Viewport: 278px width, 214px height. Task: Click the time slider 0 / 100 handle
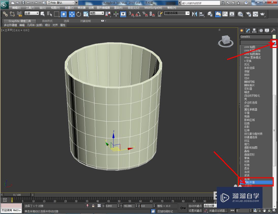pyautogui.click(x=17, y=195)
